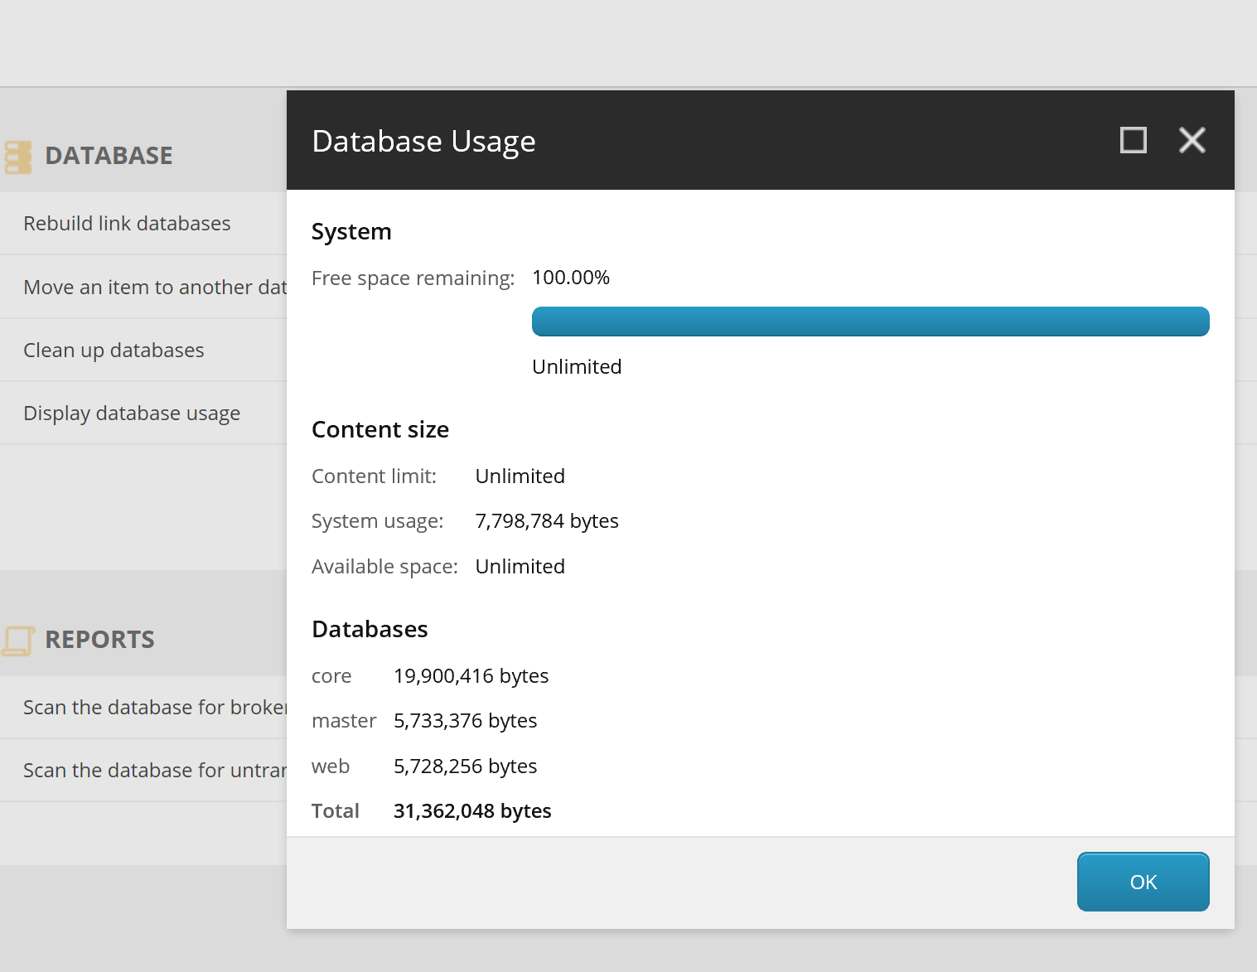The width and height of the screenshot is (1257, 972).
Task: Click the REPORTS section heading
Action: coord(99,640)
